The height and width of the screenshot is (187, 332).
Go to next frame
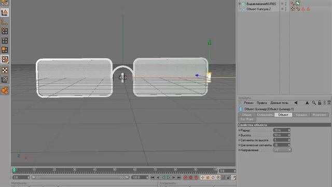[x=174, y=178]
